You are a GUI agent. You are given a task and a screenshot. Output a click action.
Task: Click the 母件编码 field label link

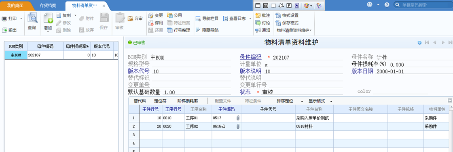[x=250, y=57]
